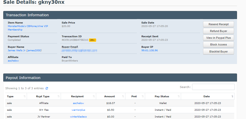Viewport: 246px width, 119px height.
Task: Open the MonsterMode's CBMoneyVine VIP Membership link
Action: click(x=28, y=28)
